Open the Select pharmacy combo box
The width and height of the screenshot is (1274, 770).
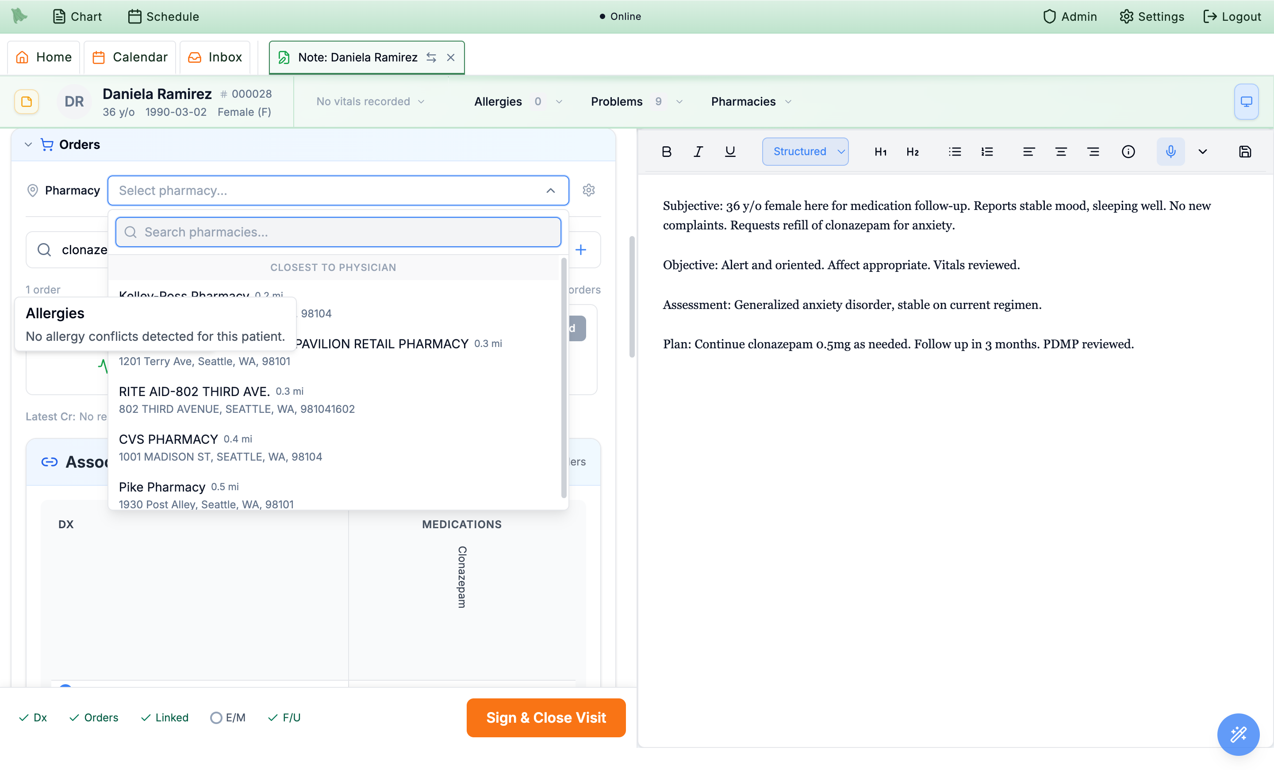click(338, 190)
